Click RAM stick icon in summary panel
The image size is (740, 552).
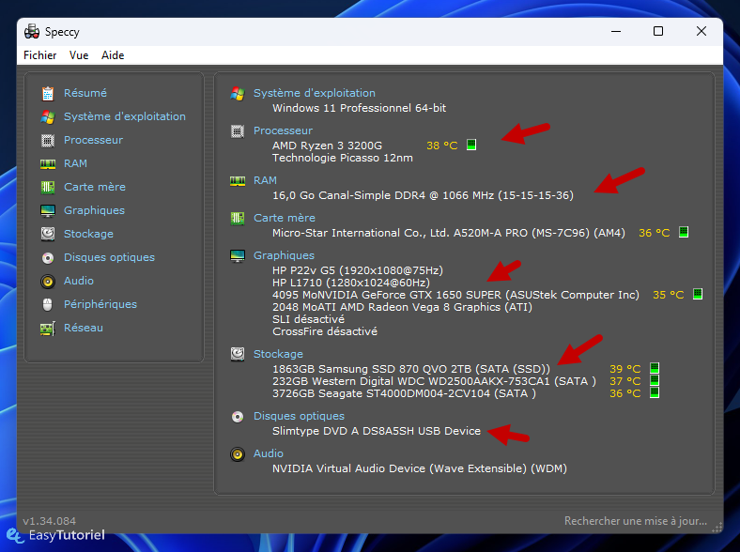tap(238, 180)
